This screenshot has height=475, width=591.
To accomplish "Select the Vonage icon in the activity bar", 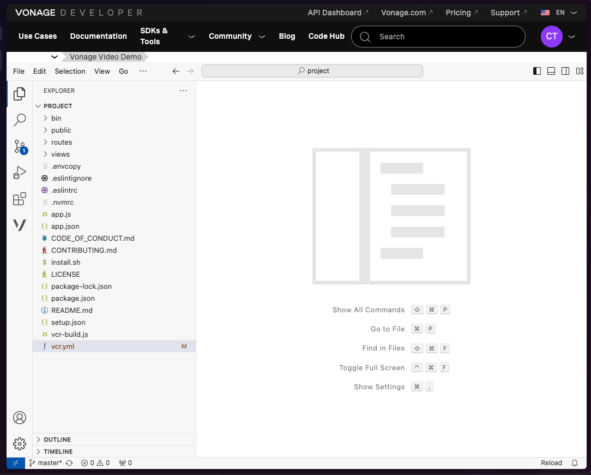I will tap(19, 225).
